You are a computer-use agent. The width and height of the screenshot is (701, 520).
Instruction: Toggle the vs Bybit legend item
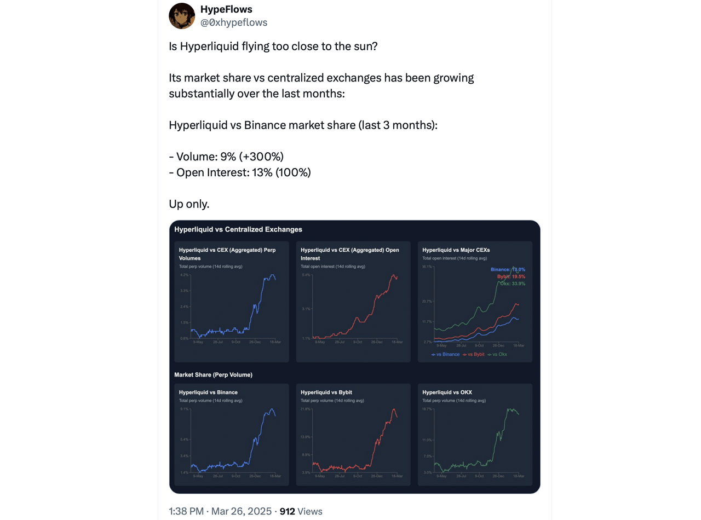[x=474, y=355]
